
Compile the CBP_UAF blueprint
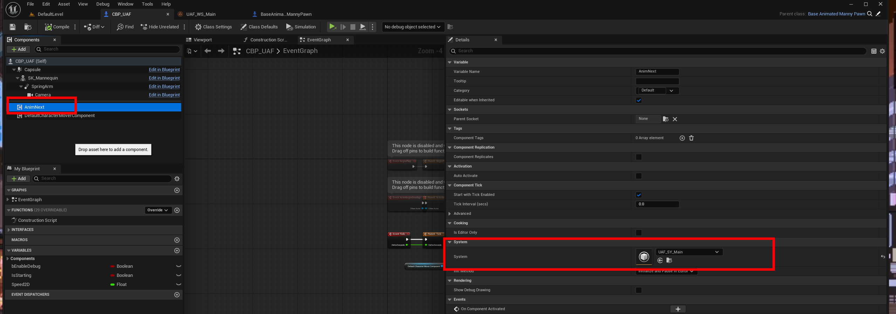pyautogui.click(x=57, y=27)
